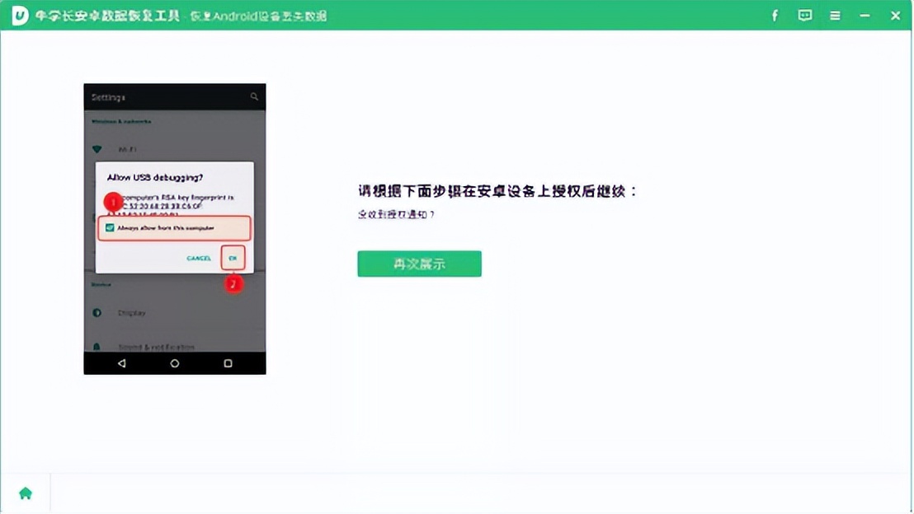Open the hamburger menu in title bar
Image resolution: width=914 pixels, height=514 pixels.
pos(835,16)
